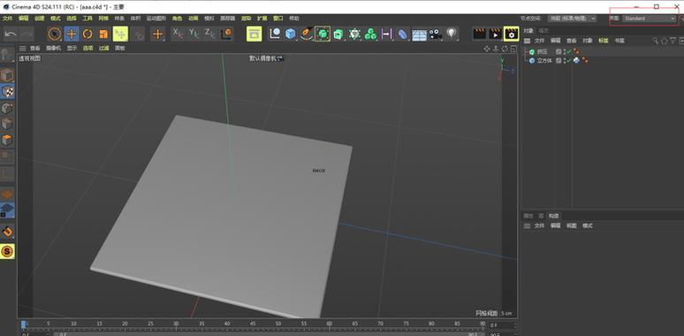Viewport: 684px width, 336px height.
Task: Open the viewport 过滤 menu
Action: coord(103,48)
